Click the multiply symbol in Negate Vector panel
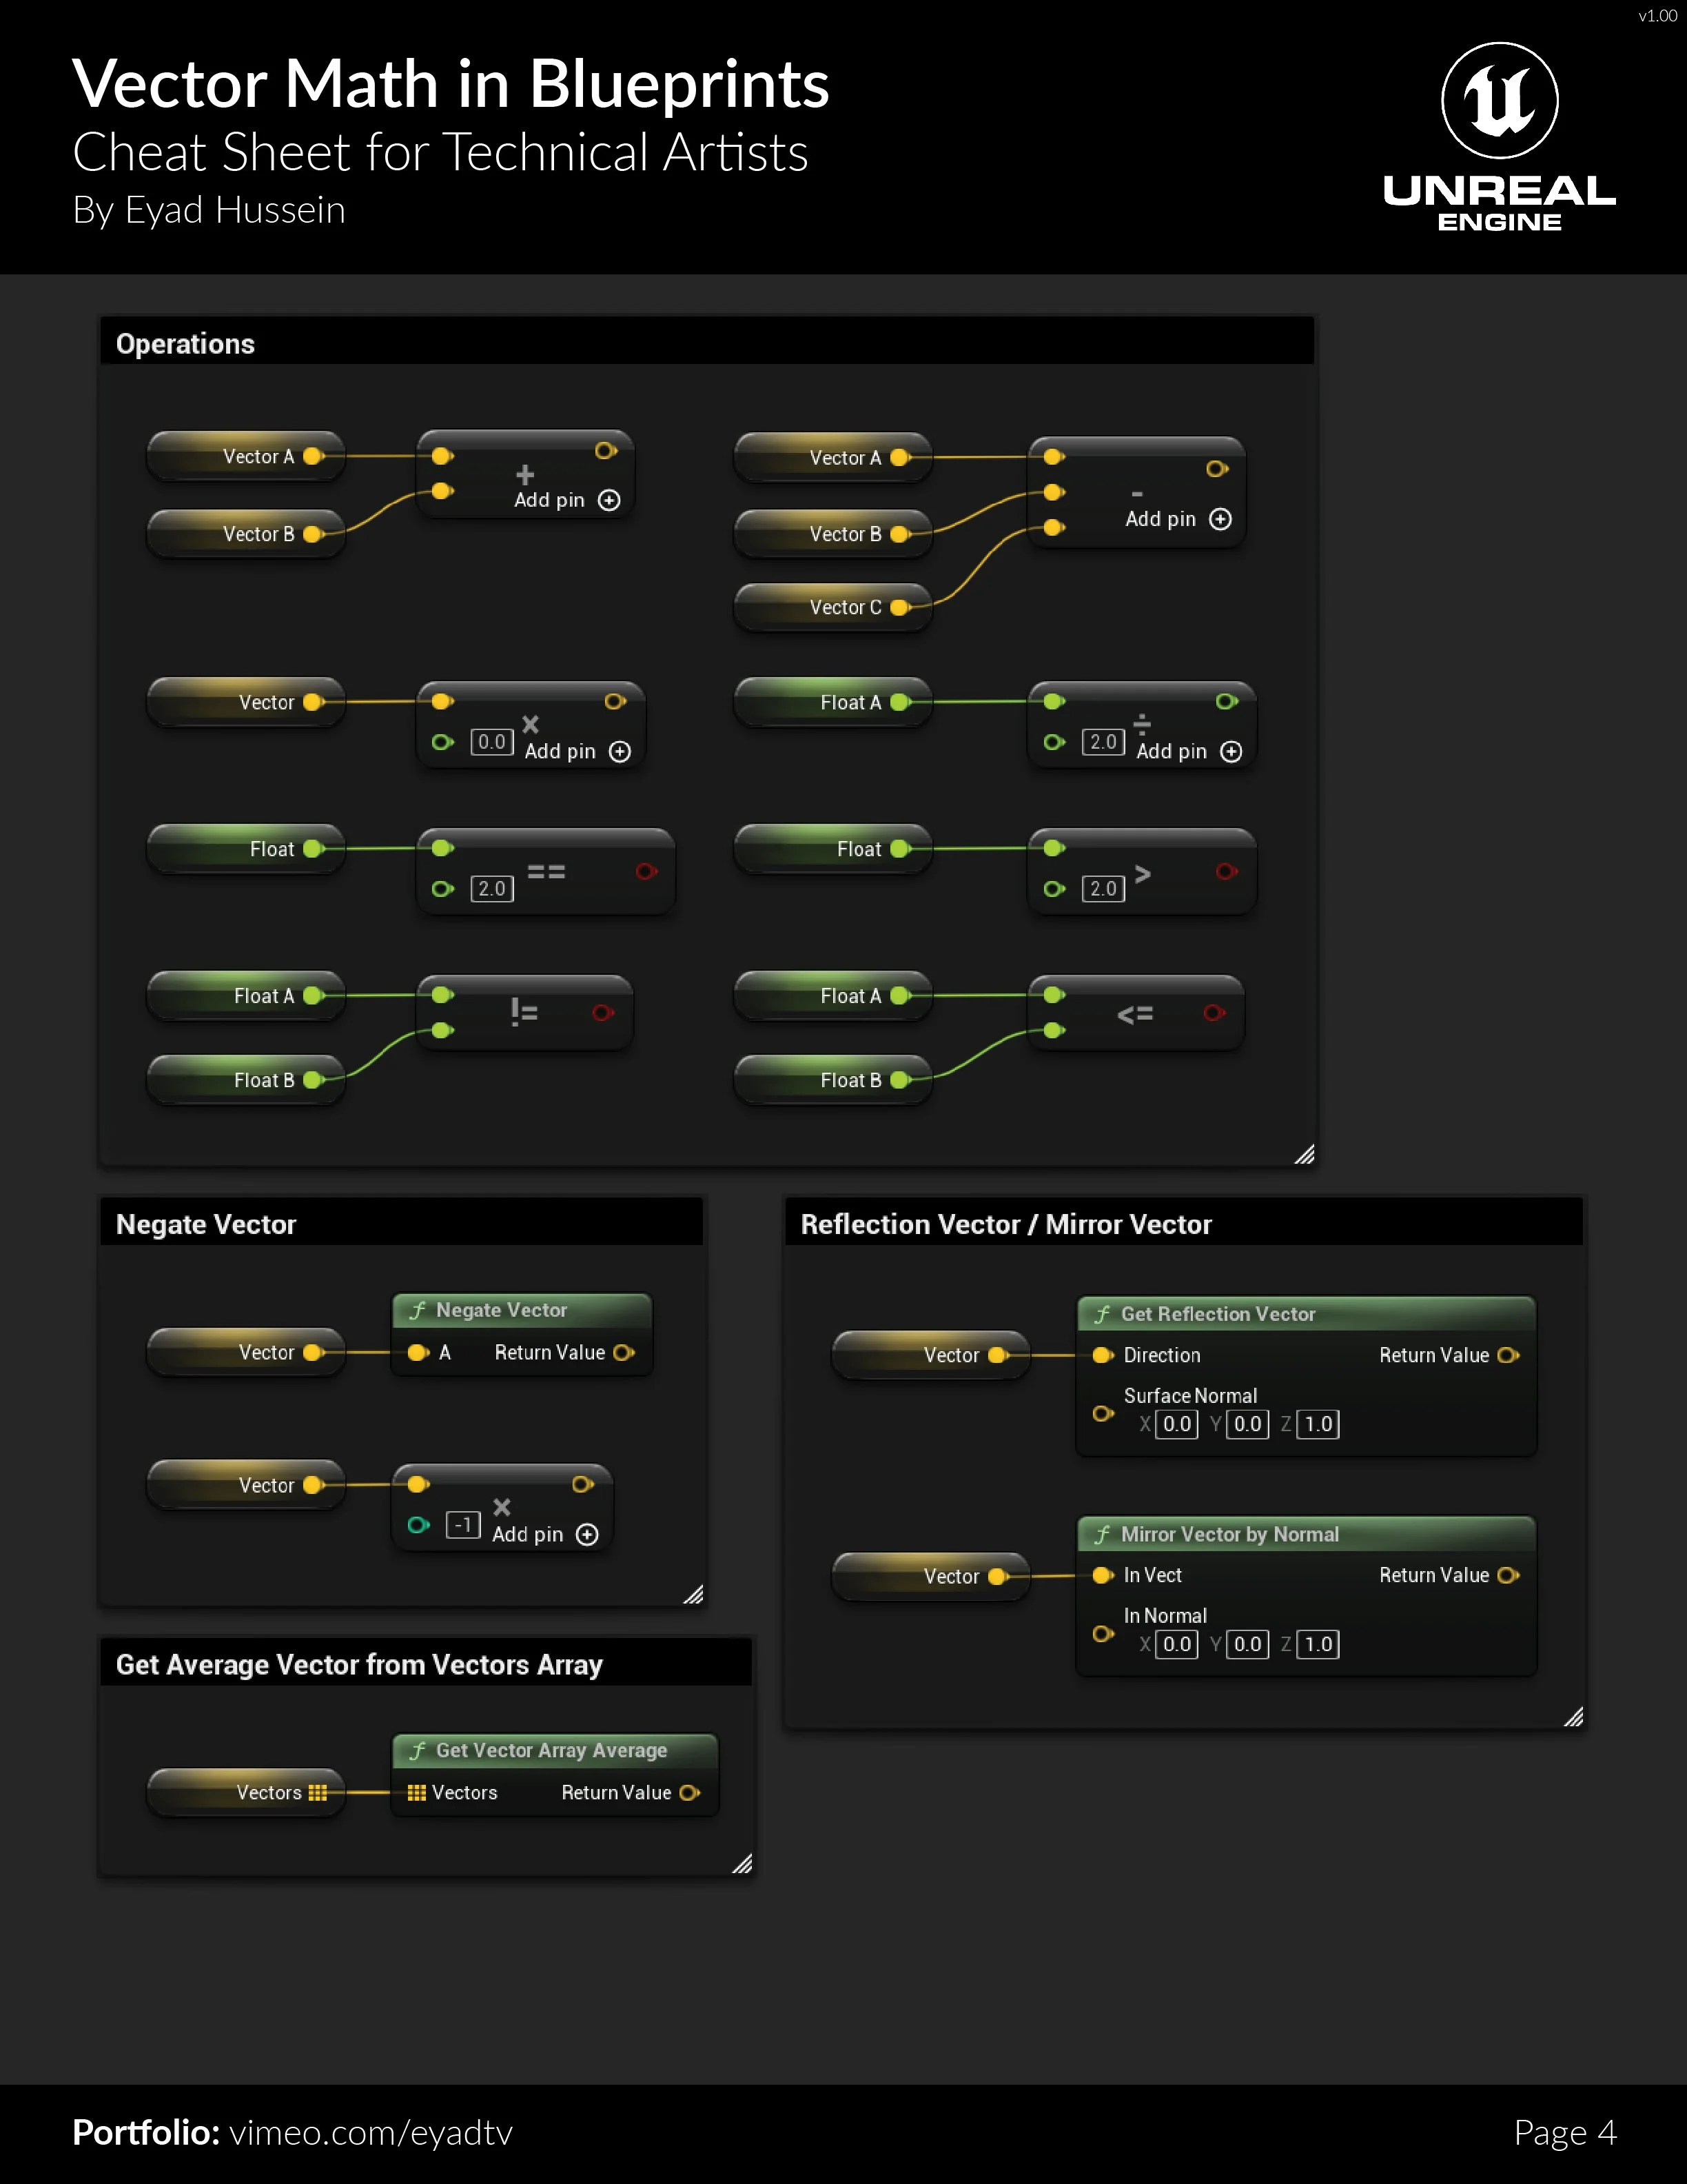 click(502, 1507)
